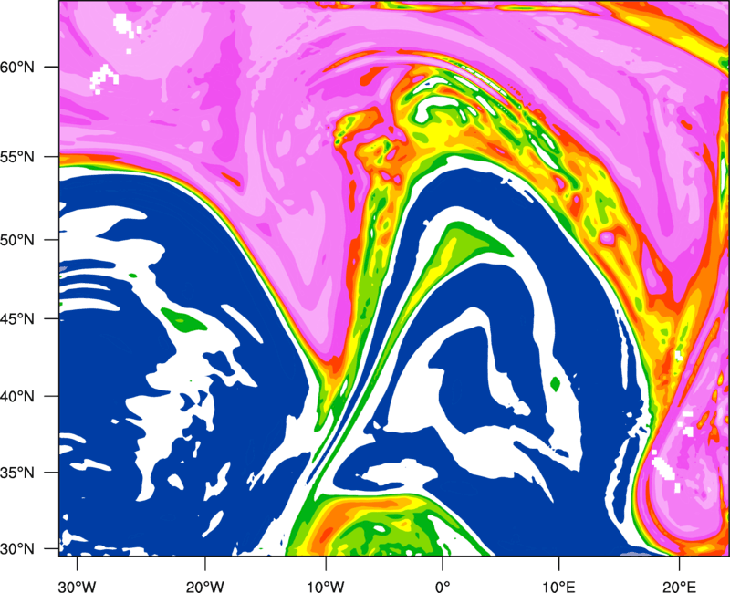This screenshot has height=593, width=730.
Task: Click the 20°E longitude label
Action: coord(678,587)
